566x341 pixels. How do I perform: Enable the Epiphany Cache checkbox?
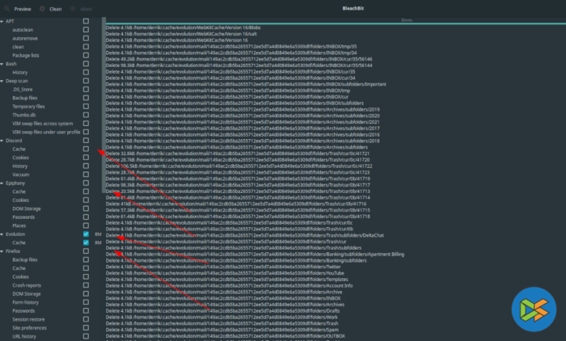pos(86,192)
